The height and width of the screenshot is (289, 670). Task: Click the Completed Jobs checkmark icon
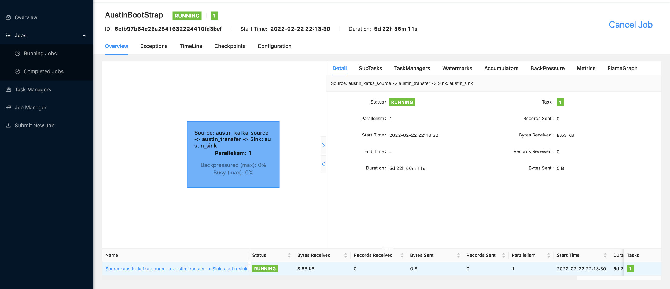coord(17,71)
